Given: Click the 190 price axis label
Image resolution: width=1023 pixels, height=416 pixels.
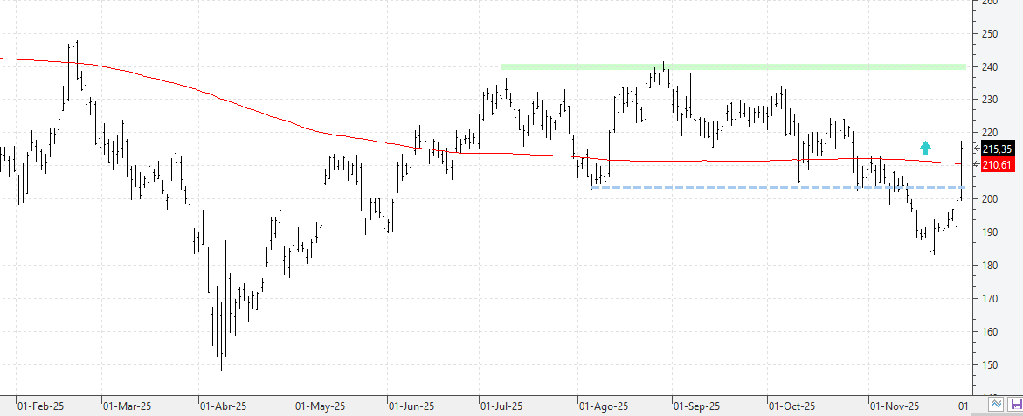Looking at the screenshot, I should pos(989,232).
